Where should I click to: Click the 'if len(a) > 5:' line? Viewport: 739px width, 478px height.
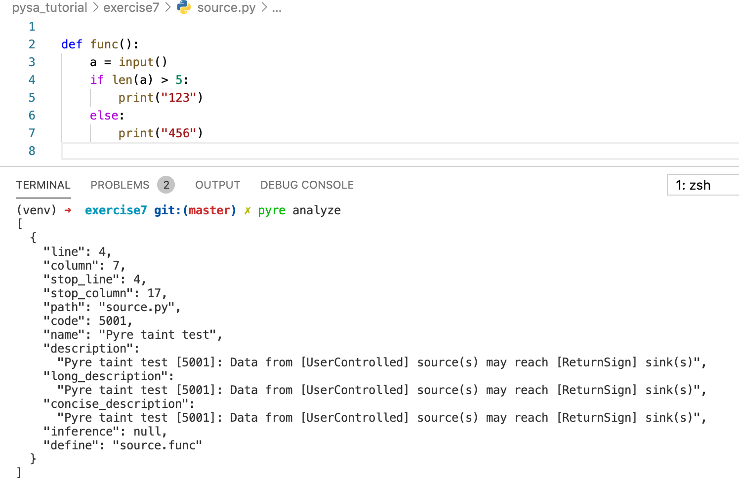tap(140, 80)
